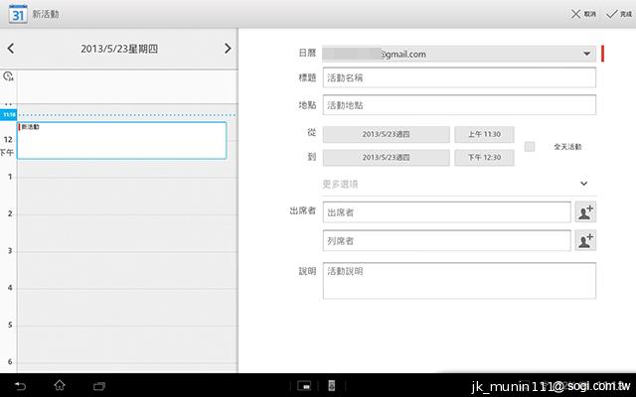636x397 pixels.
Task: Tap the 5 o'clock hour label
Action: (x=10, y=325)
